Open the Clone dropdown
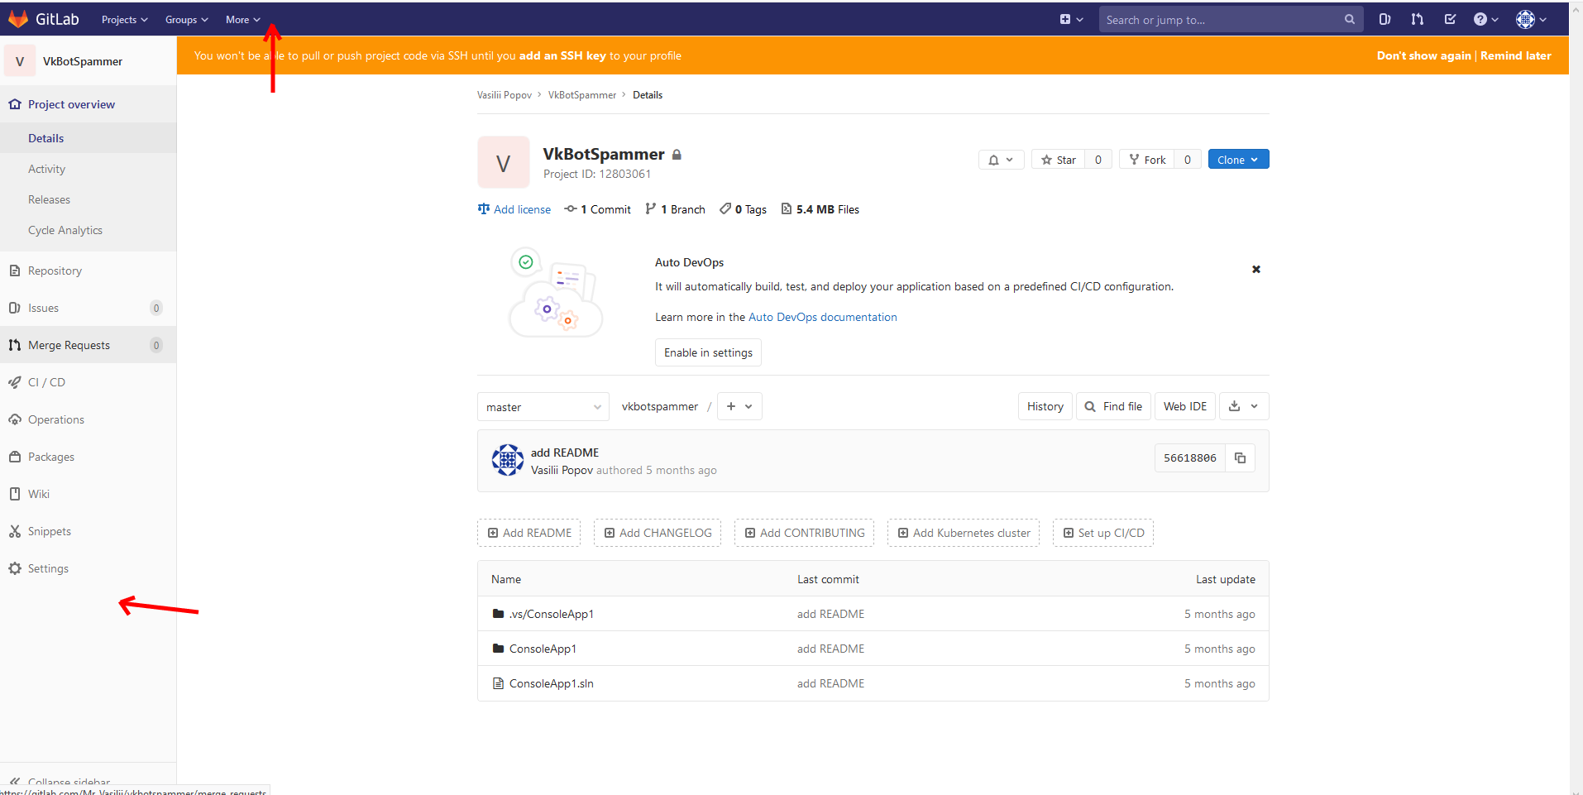This screenshot has width=1583, height=795. [1238, 160]
